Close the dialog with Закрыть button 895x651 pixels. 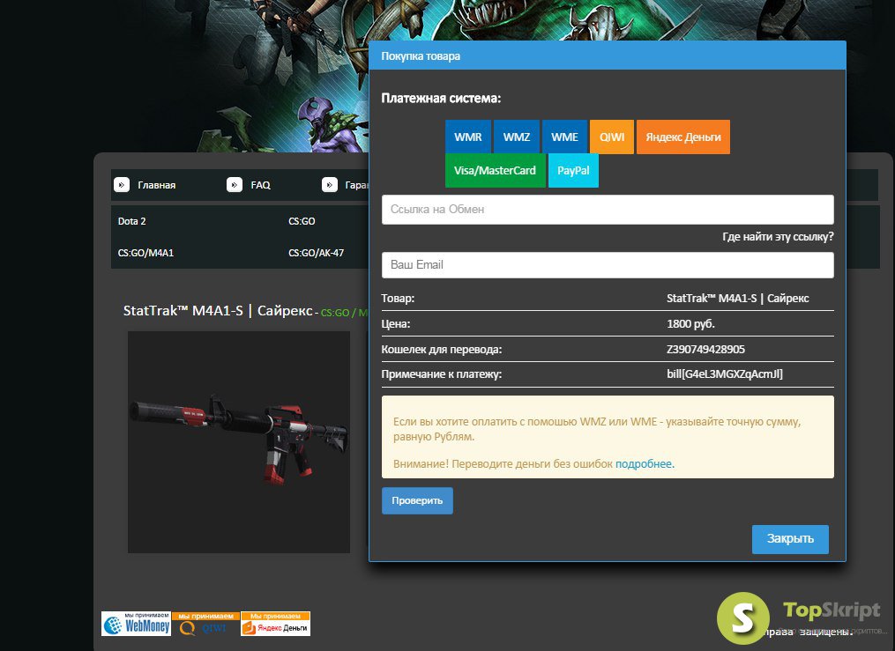coord(790,539)
